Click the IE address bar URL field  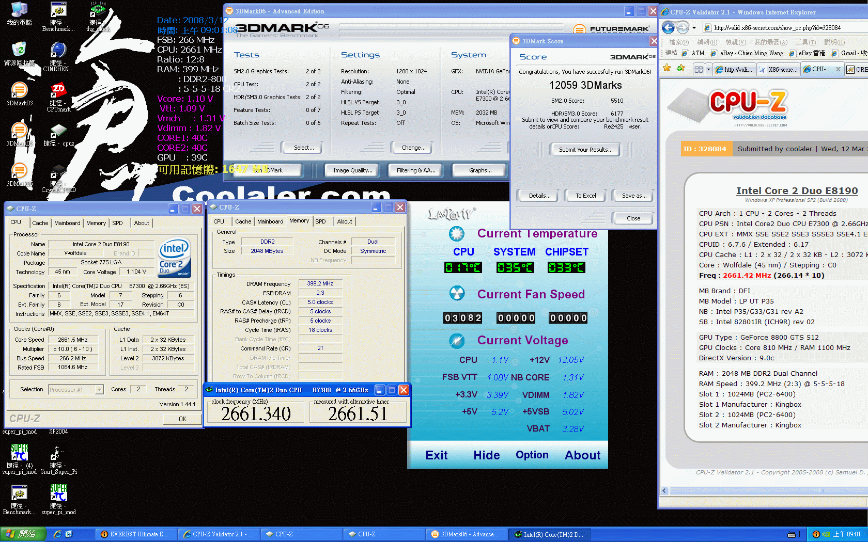coord(784,28)
